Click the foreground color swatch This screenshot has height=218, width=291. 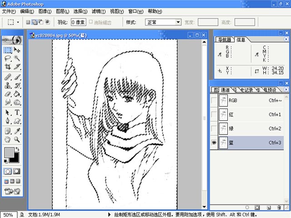(x=9, y=153)
